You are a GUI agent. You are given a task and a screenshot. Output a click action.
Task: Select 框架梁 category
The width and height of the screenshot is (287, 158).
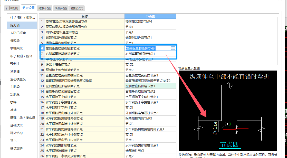(x=22, y=41)
